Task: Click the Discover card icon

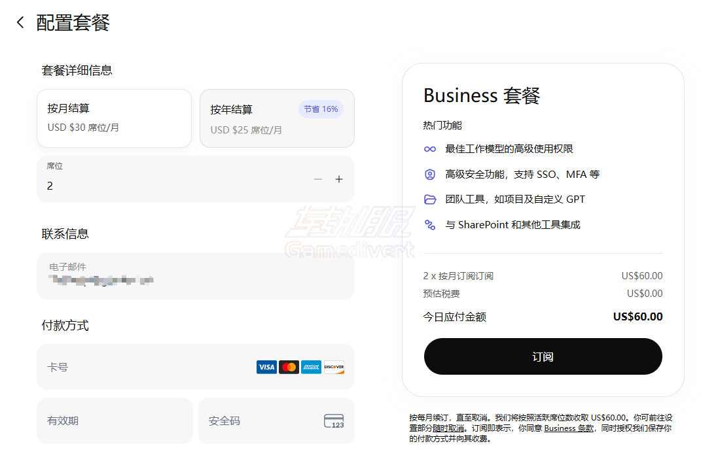Action: click(x=334, y=368)
